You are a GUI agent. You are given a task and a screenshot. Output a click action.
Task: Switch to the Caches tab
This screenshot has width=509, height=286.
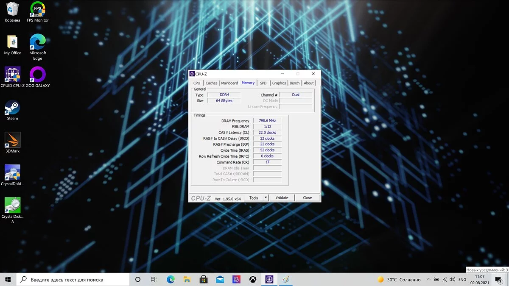point(211,83)
